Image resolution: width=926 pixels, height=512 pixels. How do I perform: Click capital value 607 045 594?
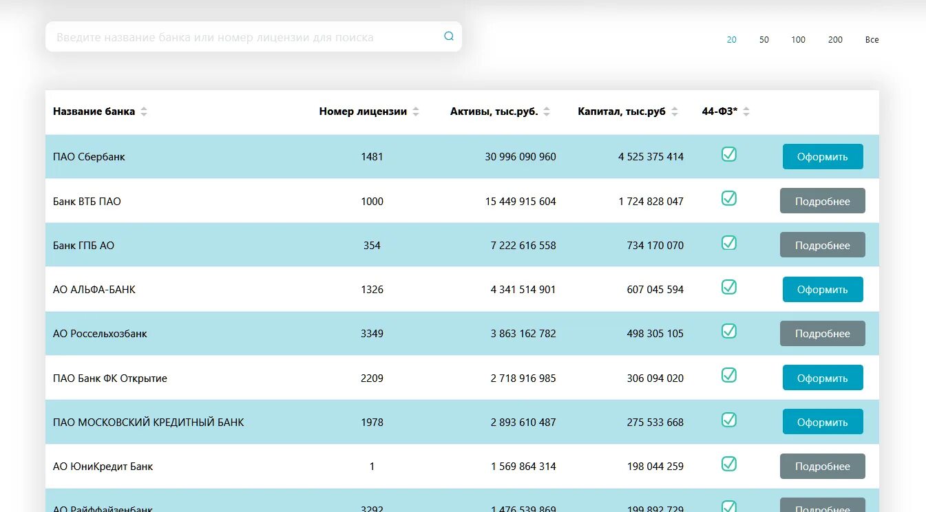tap(655, 290)
